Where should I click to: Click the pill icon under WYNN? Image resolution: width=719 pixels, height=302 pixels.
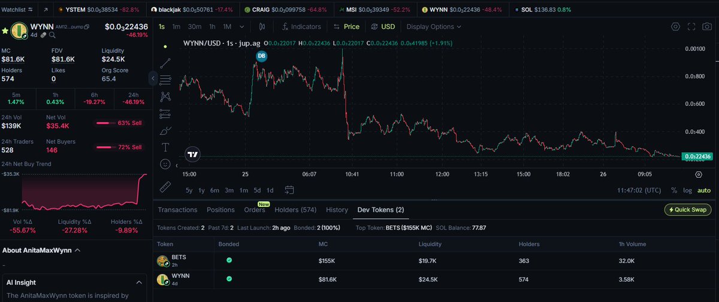coord(44,35)
